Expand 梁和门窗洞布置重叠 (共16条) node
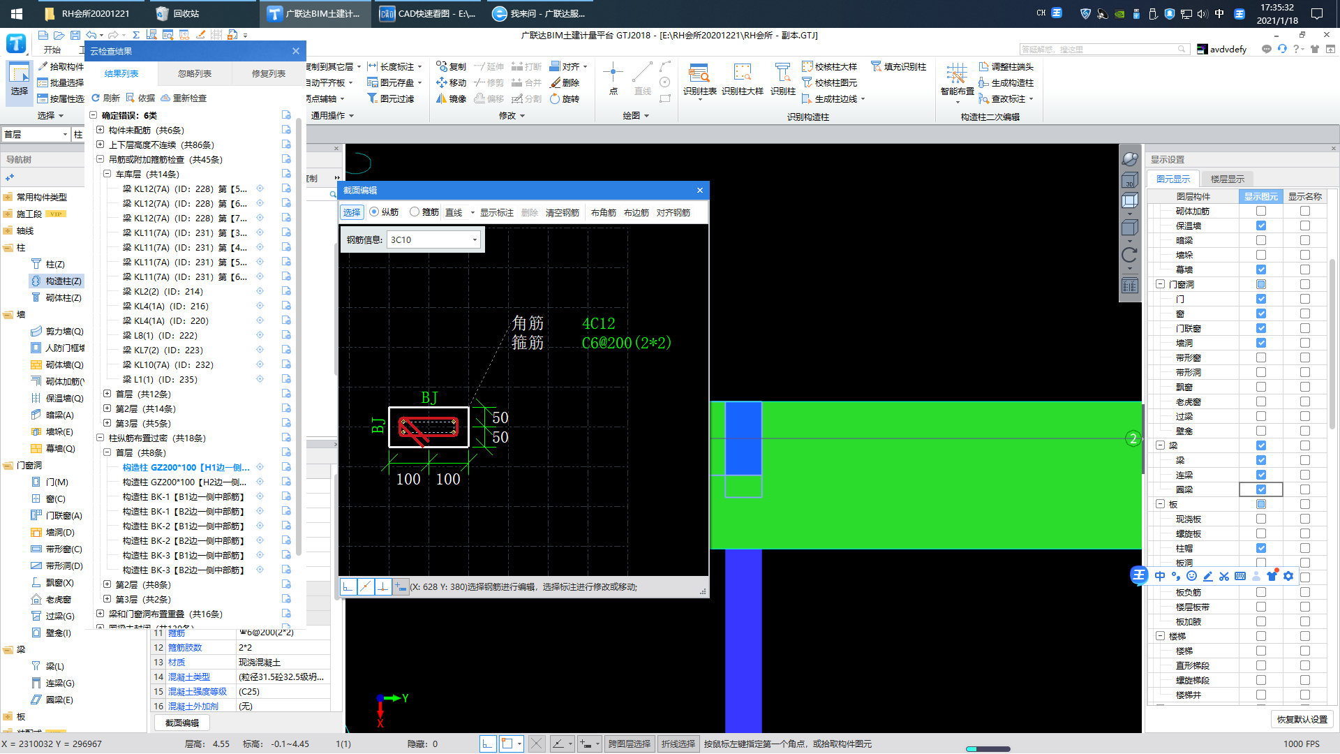1340x754 pixels. click(100, 614)
